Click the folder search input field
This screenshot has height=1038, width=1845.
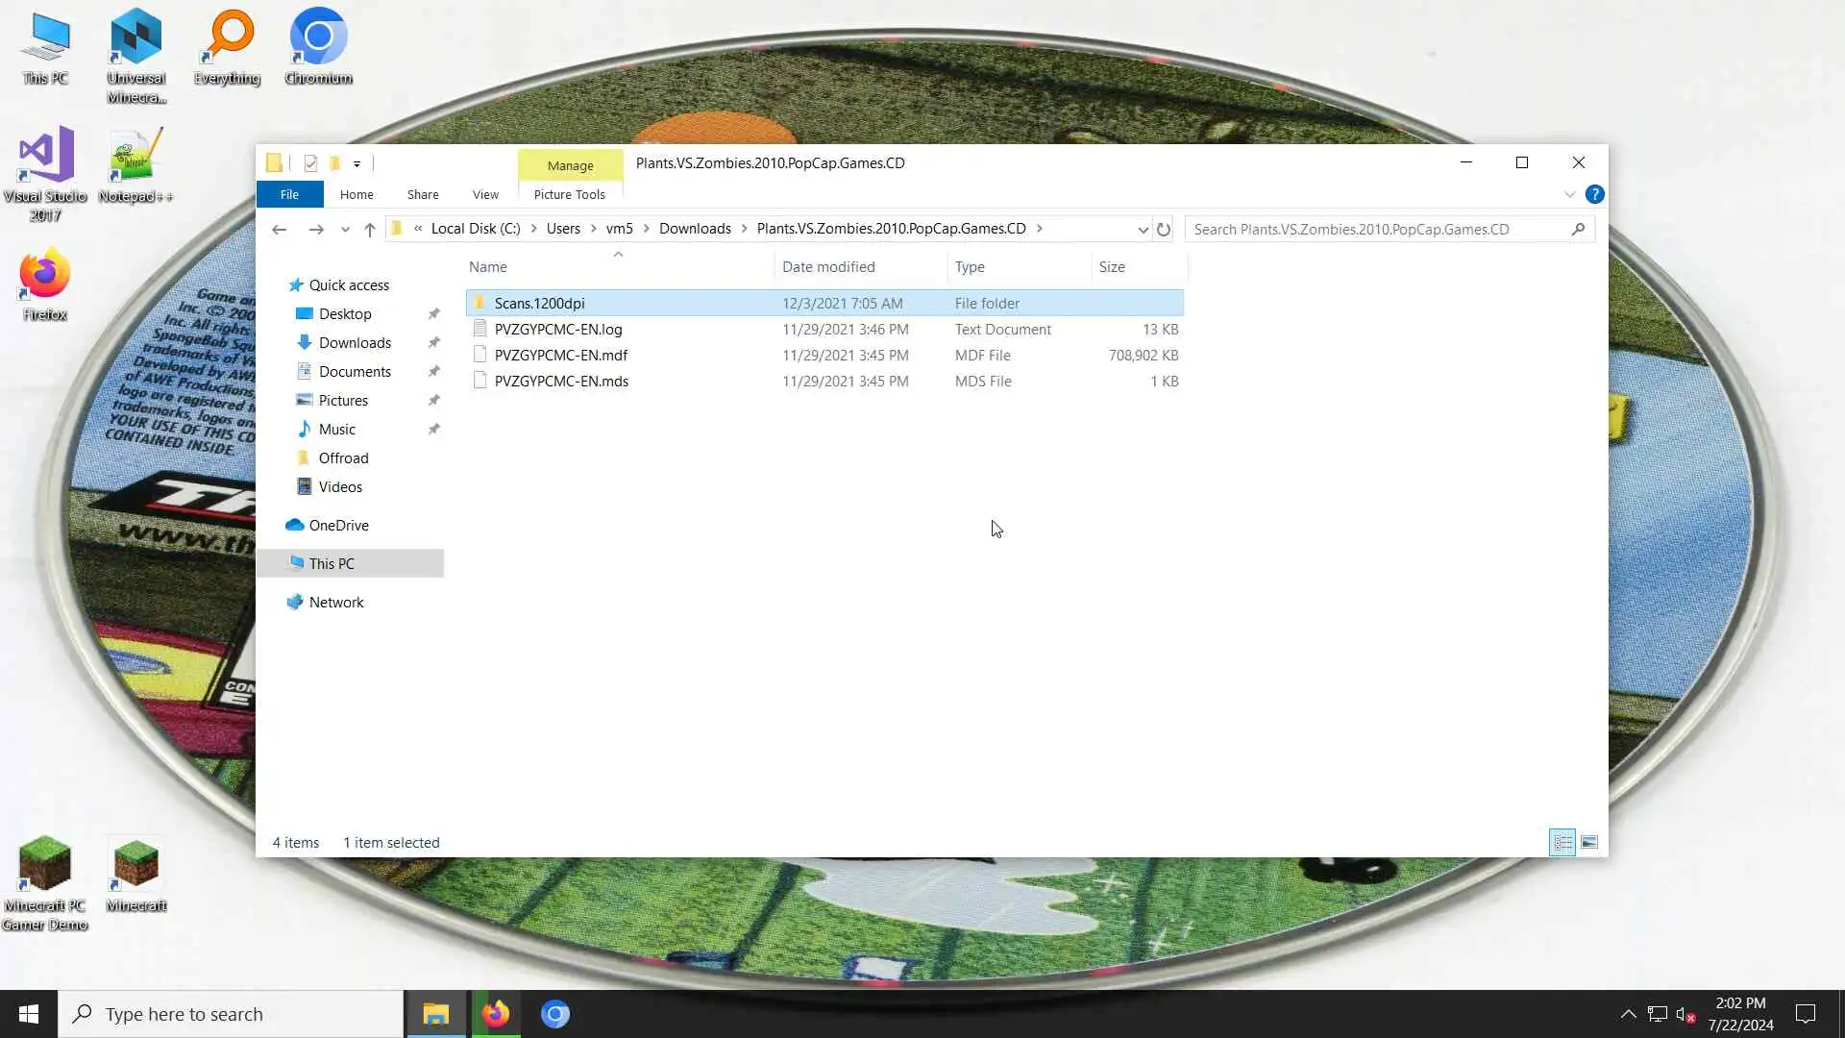(x=1374, y=230)
